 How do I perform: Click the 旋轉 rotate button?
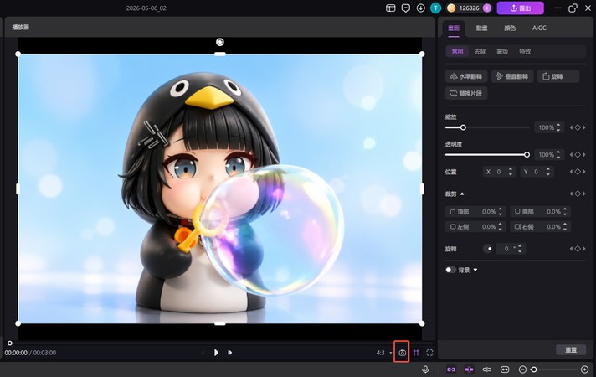point(558,76)
